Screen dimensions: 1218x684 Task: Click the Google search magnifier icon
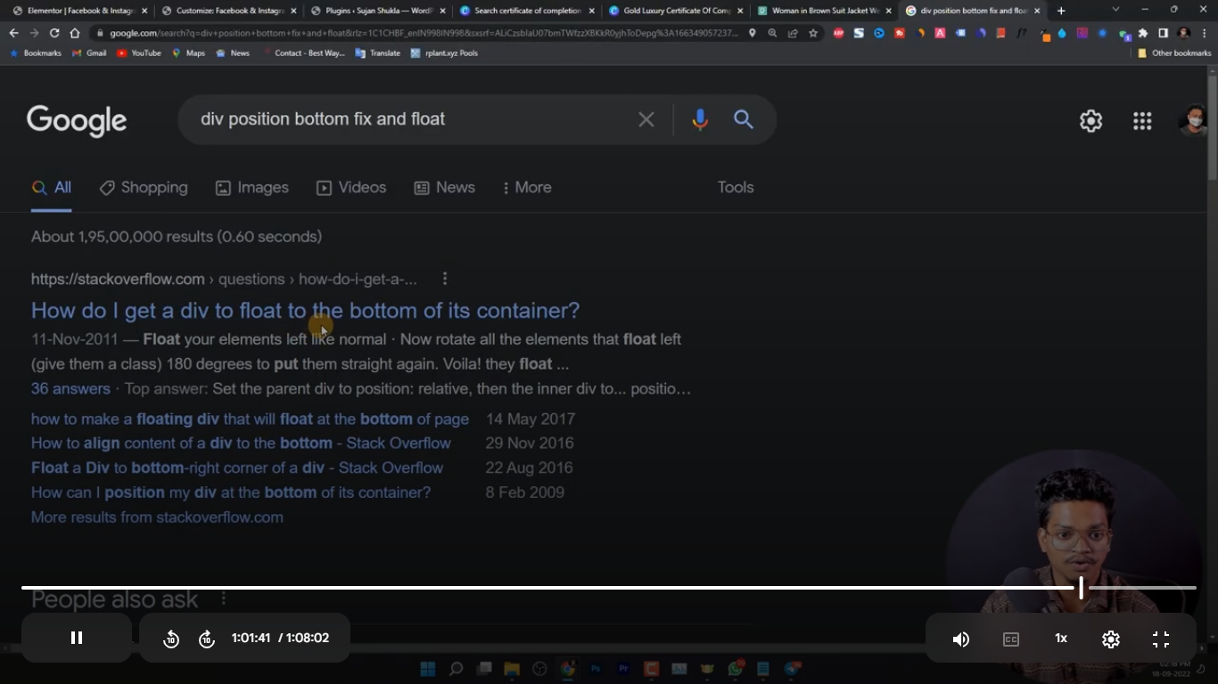tap(744, 119)
